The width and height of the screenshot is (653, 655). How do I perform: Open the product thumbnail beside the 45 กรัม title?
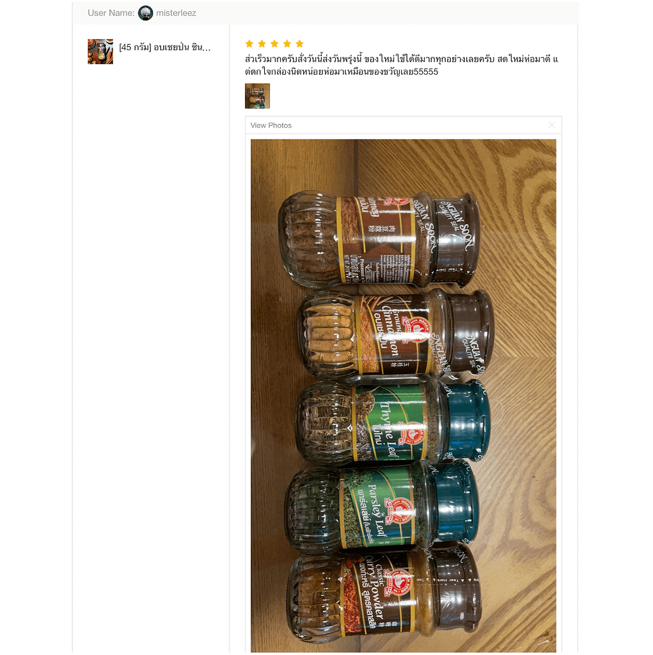(x=100, y=51)
